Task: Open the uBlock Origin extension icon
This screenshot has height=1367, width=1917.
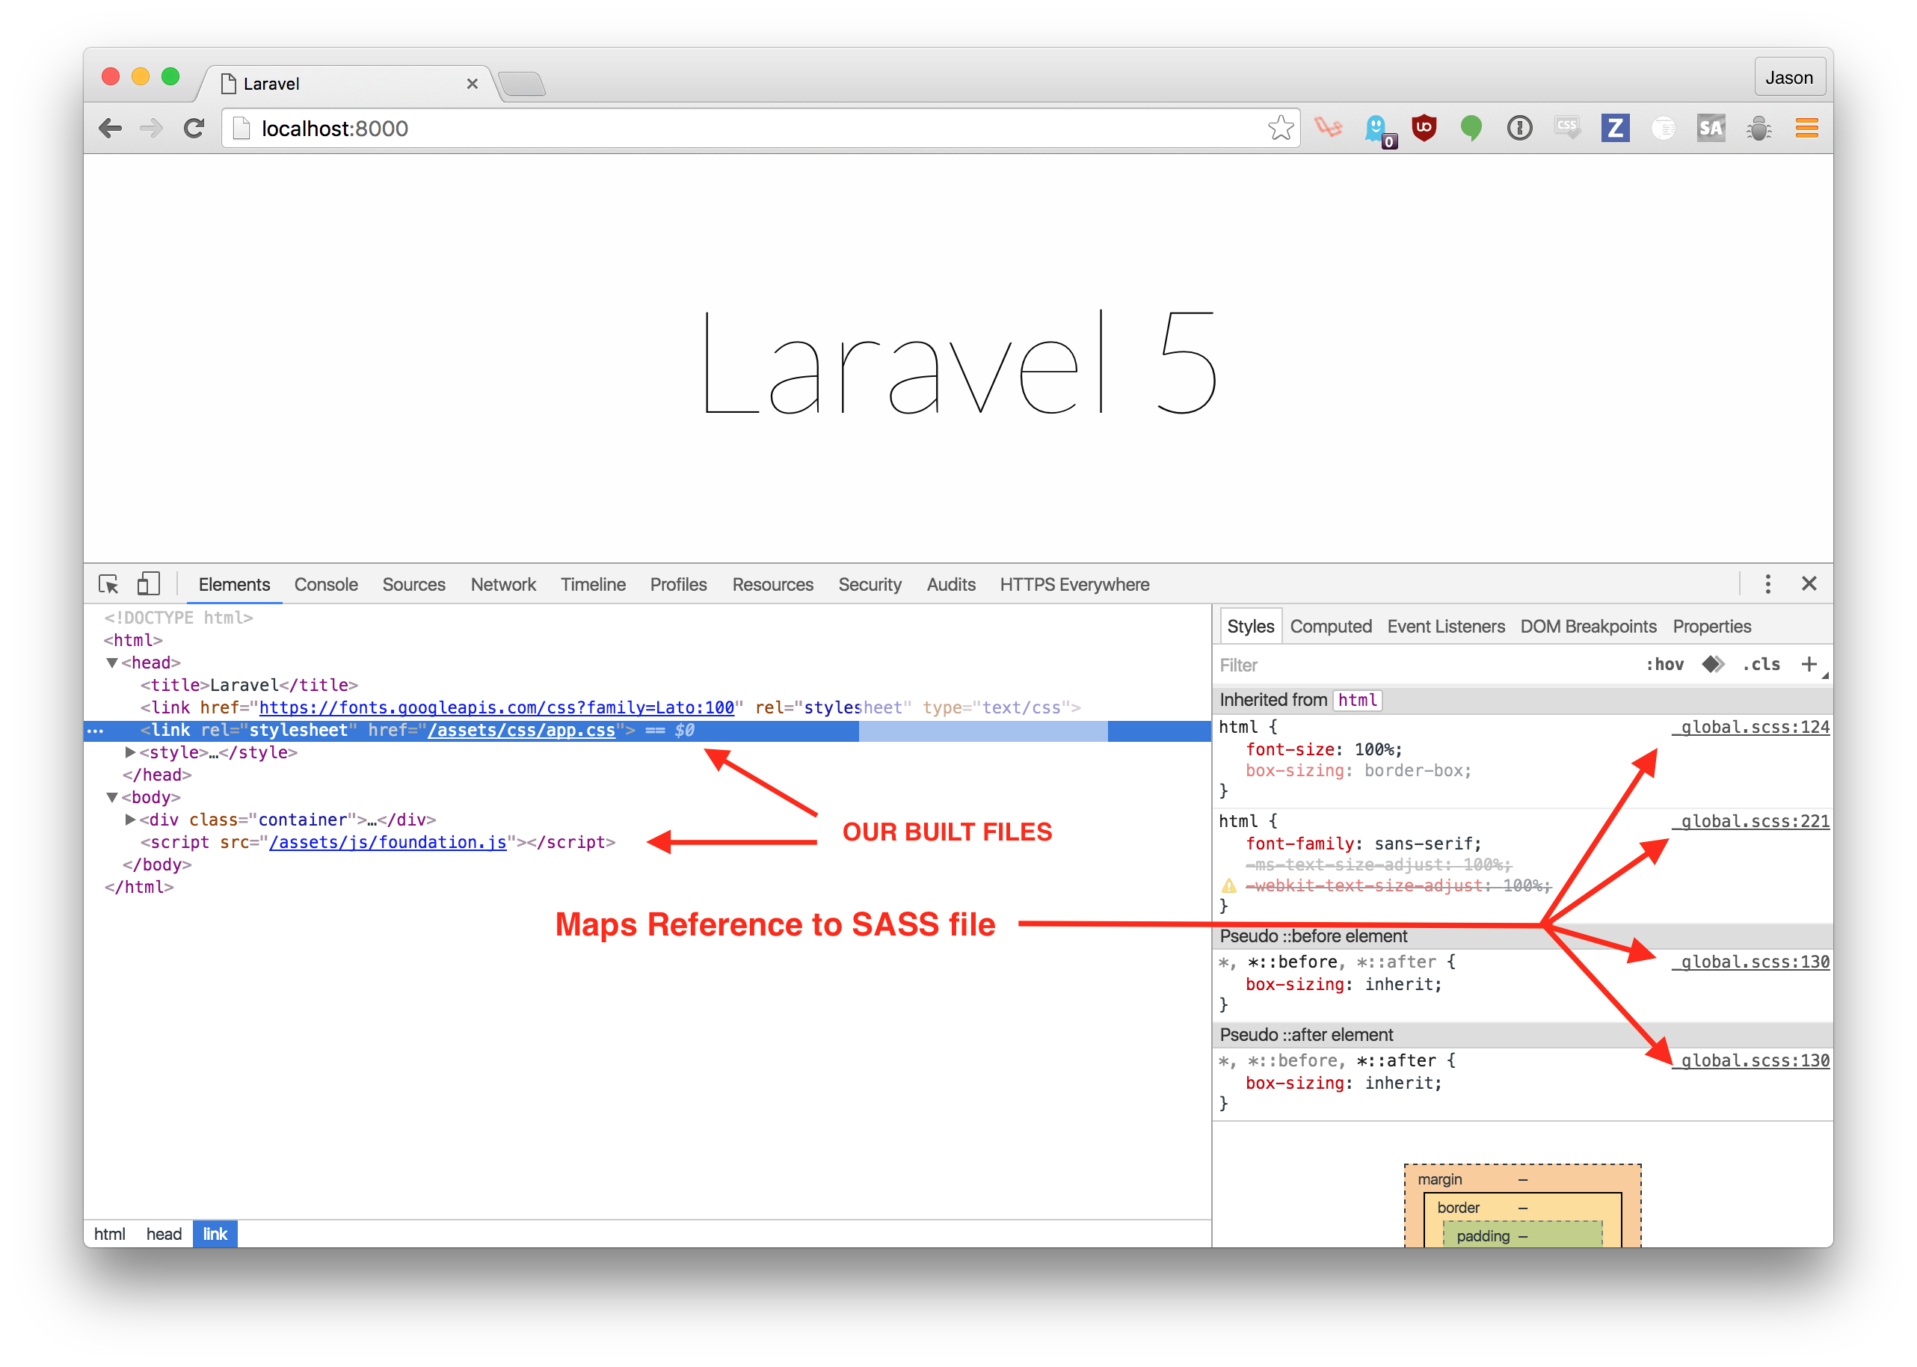Action: [1424, 128]
